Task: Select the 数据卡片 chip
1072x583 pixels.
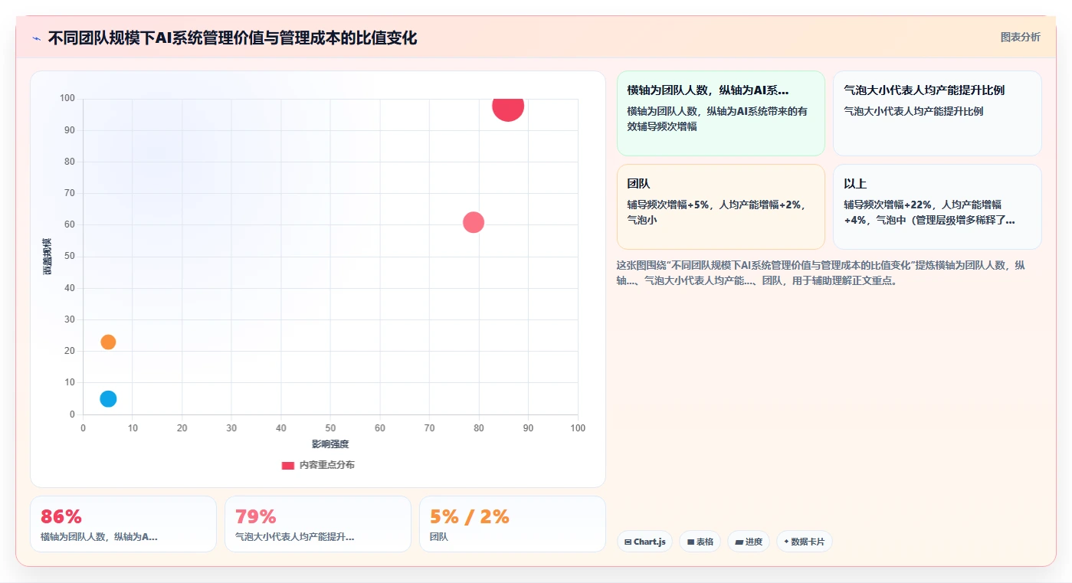Action: [804, 542]
